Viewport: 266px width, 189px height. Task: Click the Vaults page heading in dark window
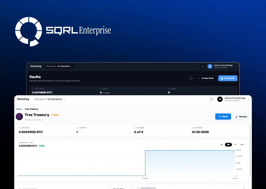tap(35, 77)
